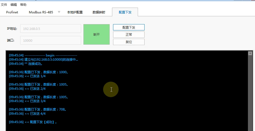
Task: Switch to the Profinet tab
Action: (x=12, y=12)
